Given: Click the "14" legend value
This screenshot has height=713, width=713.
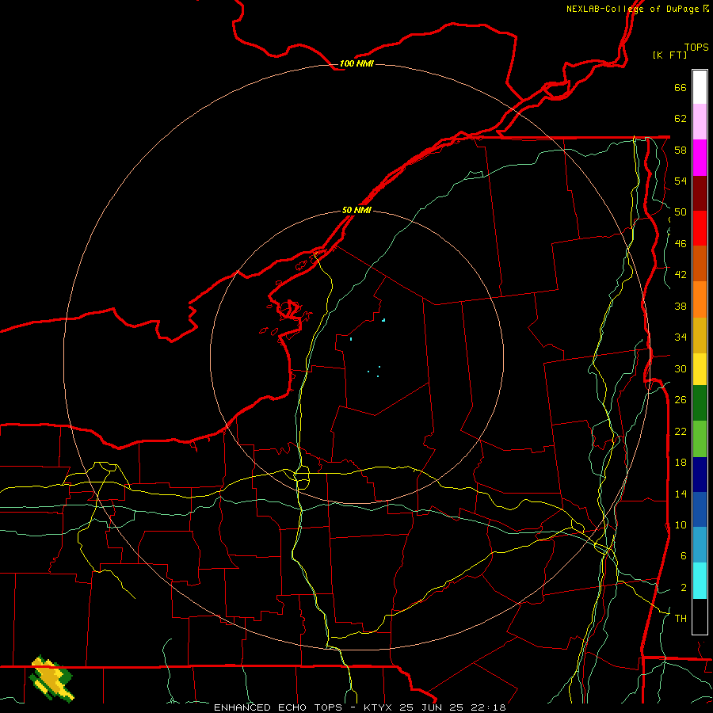Looking at the screenshot, I should click(x=681, y=494).
